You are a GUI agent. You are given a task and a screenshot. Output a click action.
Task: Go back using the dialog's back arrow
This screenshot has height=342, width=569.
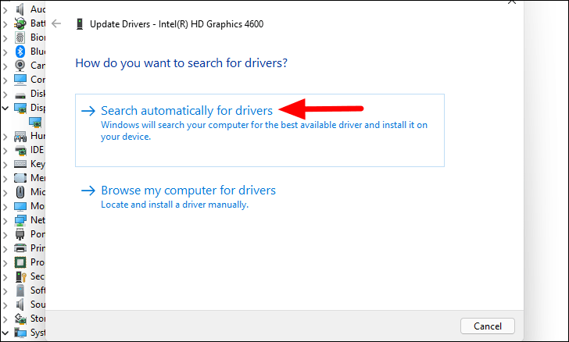56,24
